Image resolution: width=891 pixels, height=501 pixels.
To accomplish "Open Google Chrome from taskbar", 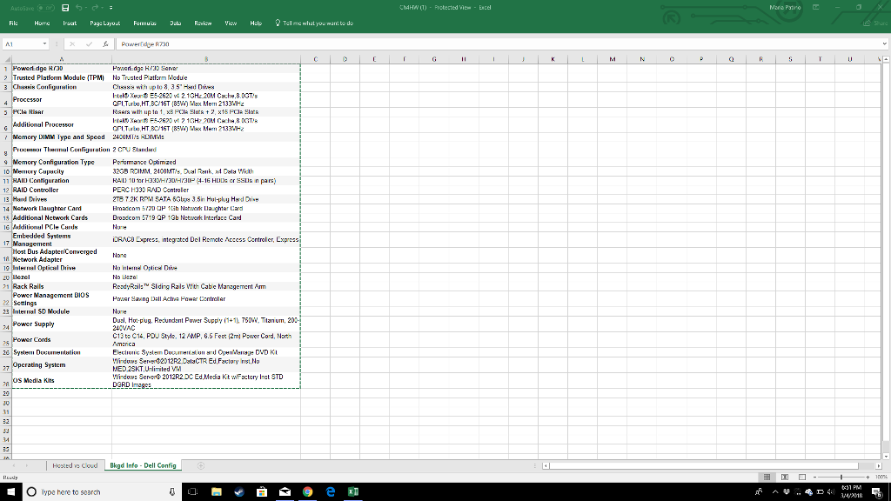I will tap(307, 492).
